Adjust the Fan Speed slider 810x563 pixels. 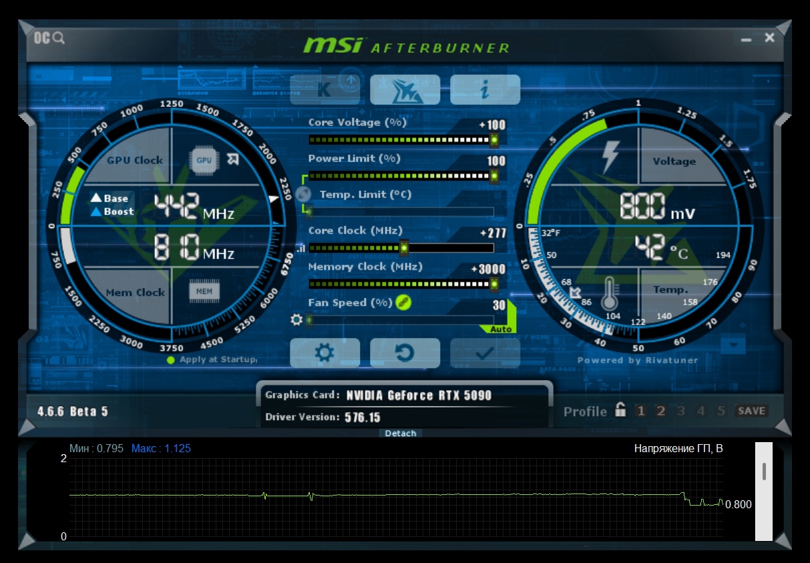coord(401,320)
